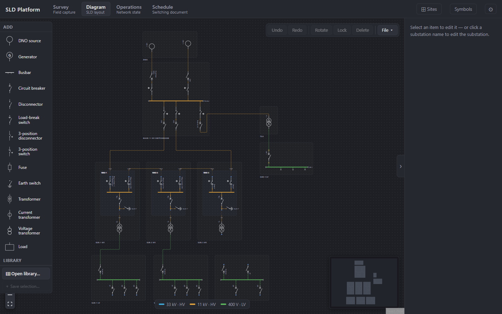The image size is (502, 314).
Task: Select the DNO substation label
Action: point(145,60)
